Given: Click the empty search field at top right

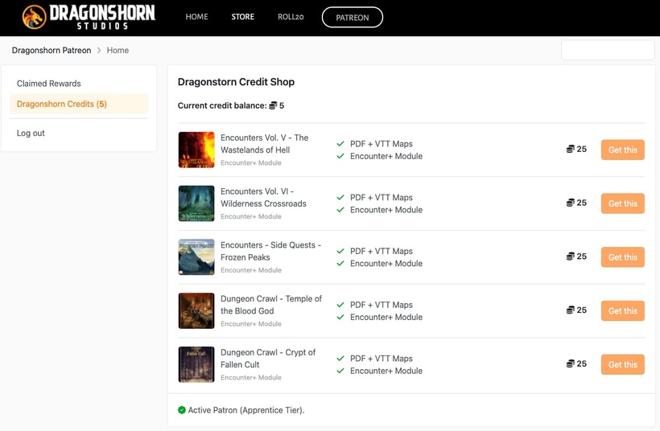Looking at the screenshot, I should 608,50.
